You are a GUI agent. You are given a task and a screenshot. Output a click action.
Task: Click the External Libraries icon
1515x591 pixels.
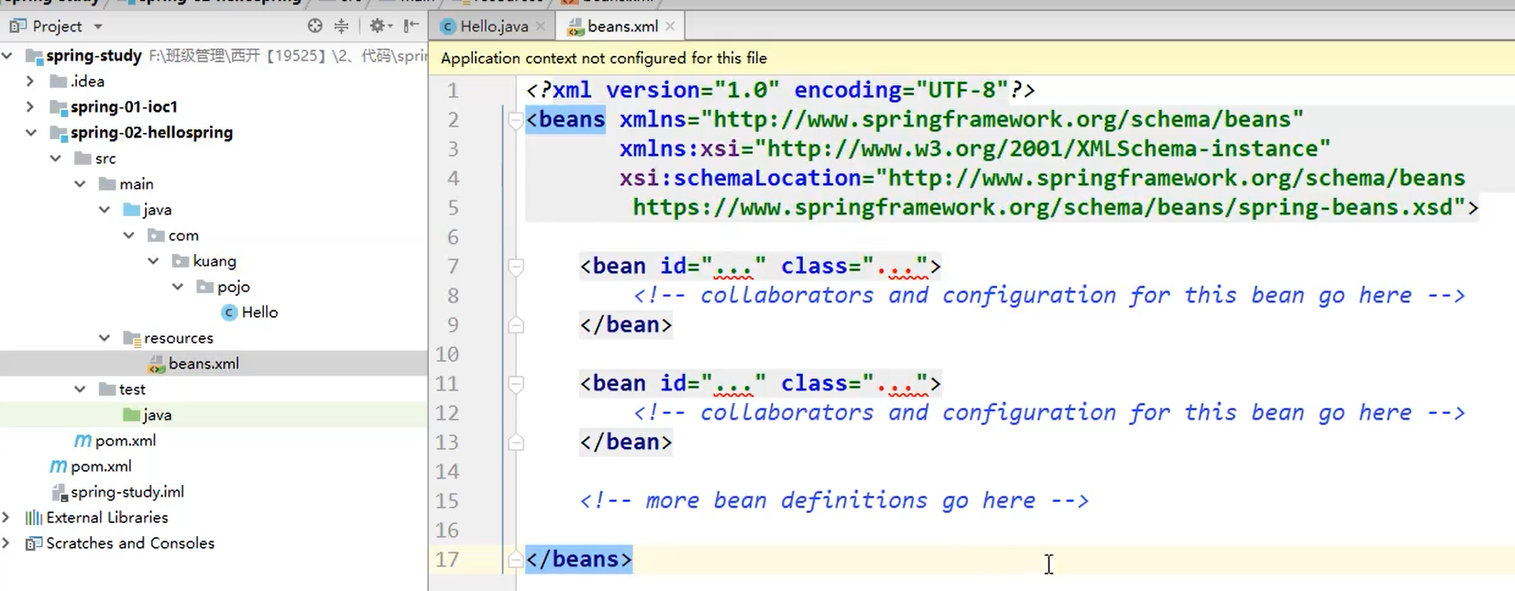click(x=34, y=518)
